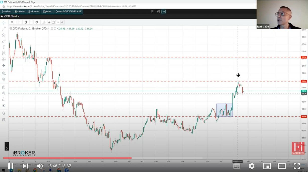Pause the video playback
Viewport: 308px width, 172px height.
tap(11, 166)
